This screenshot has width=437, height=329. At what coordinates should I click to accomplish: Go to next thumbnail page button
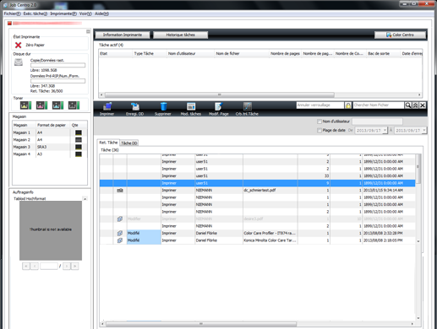point(67,266)
